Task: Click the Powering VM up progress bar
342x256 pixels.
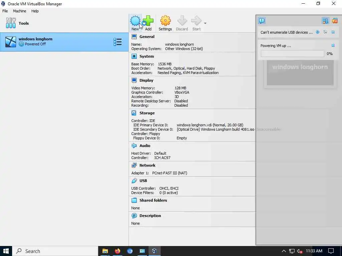Action: point(292,54)
